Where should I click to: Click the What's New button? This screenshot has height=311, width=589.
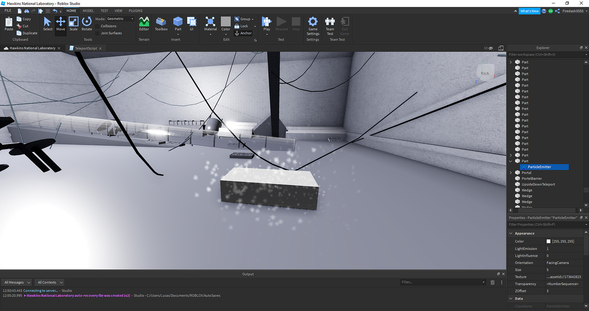click(x=530, y=11)
